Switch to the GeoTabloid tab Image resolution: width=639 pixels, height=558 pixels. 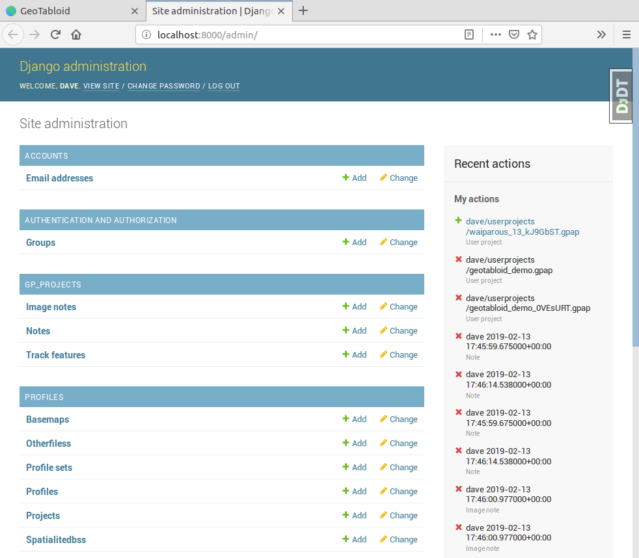coord(73,11)
